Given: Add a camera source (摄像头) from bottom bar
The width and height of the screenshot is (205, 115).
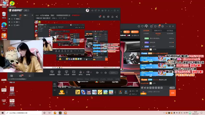Looking at the screenshot, I should pyautogui.click(x=59, y=73).
